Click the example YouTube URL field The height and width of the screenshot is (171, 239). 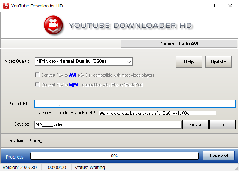point(157,113)
